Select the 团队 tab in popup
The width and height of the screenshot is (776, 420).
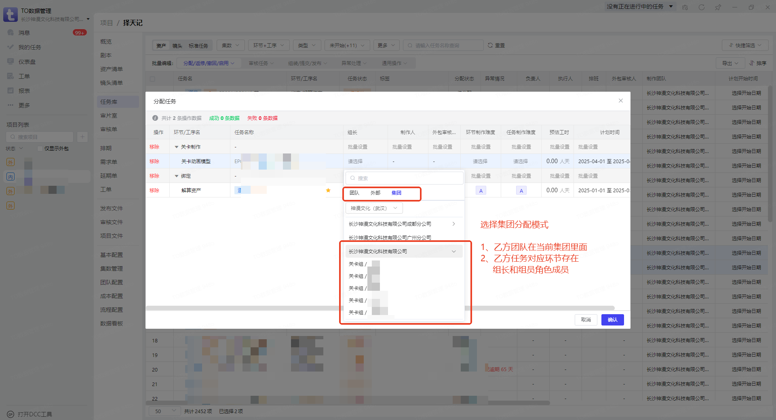[x=354, y=193]
